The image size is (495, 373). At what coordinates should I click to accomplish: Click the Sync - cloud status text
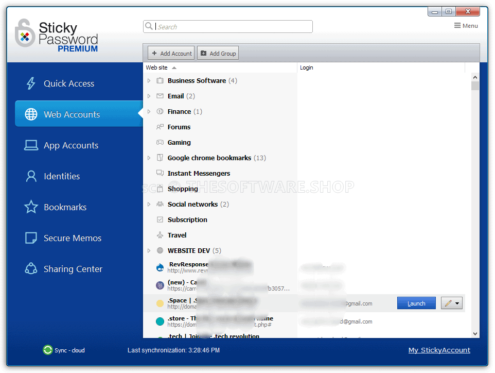click(x=69, y=350)
